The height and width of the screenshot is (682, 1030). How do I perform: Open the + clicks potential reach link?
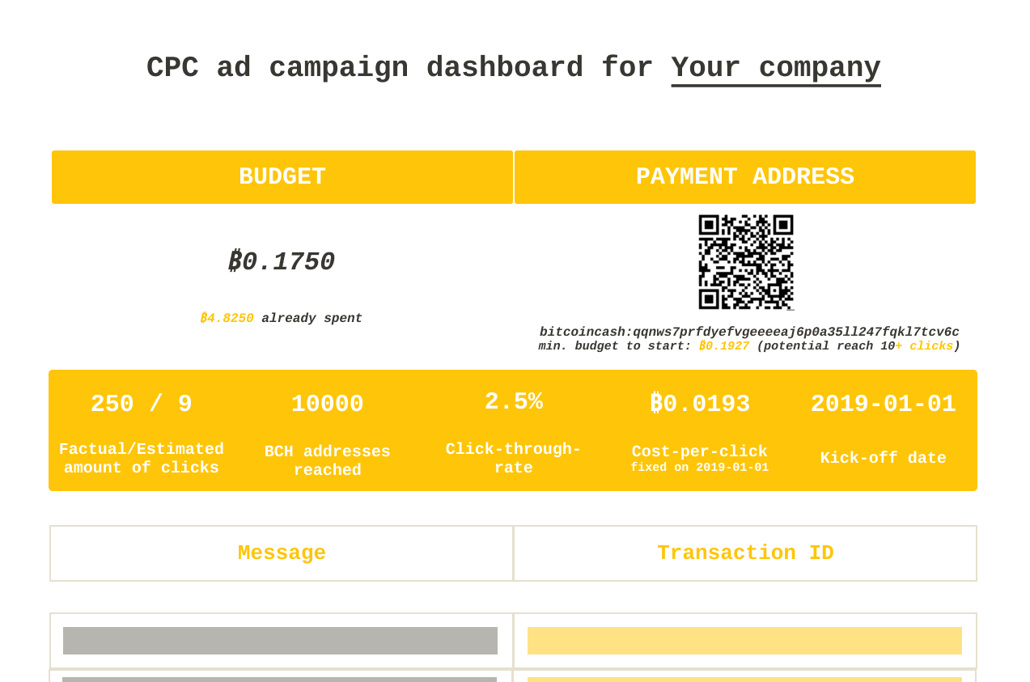tap(923, 345)
